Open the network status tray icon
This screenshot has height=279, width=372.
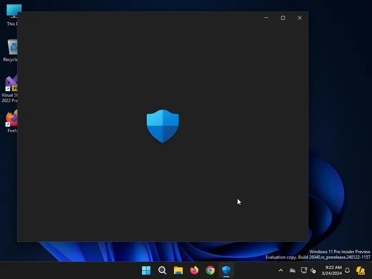304,270
